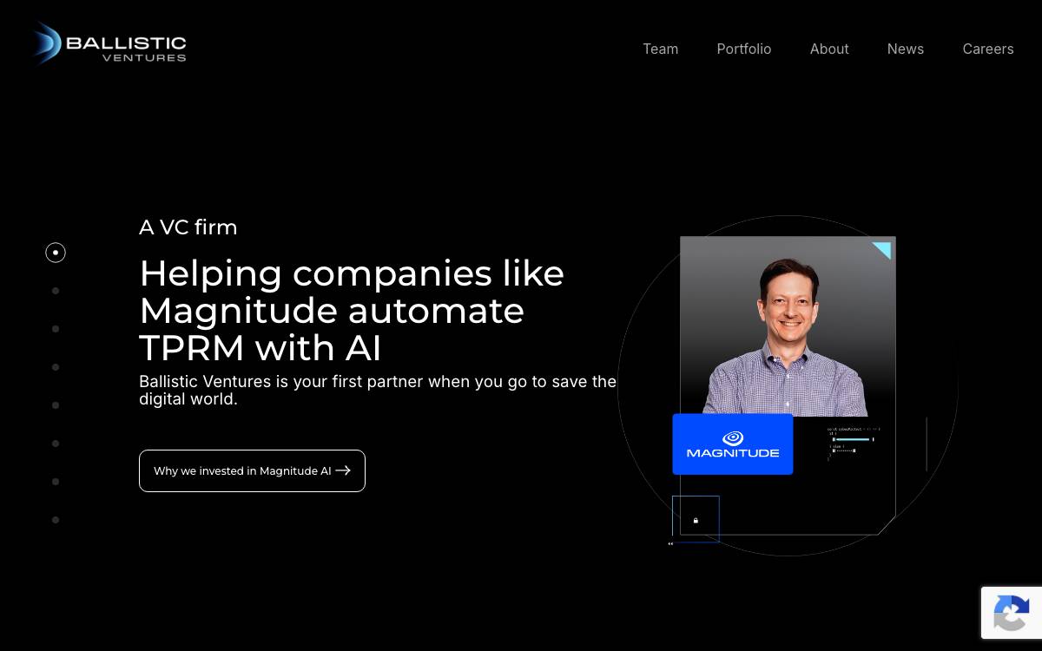Viewport: 1042px width, 651px height.
Task: Click the blue Magnitude logo card
Action: coord(733,444)
